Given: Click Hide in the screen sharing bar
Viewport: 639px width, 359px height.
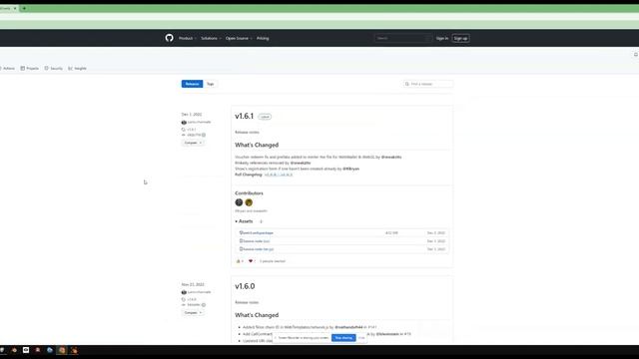Looking at the screenshot, I should pyautogui.click(x=361, y=338).
